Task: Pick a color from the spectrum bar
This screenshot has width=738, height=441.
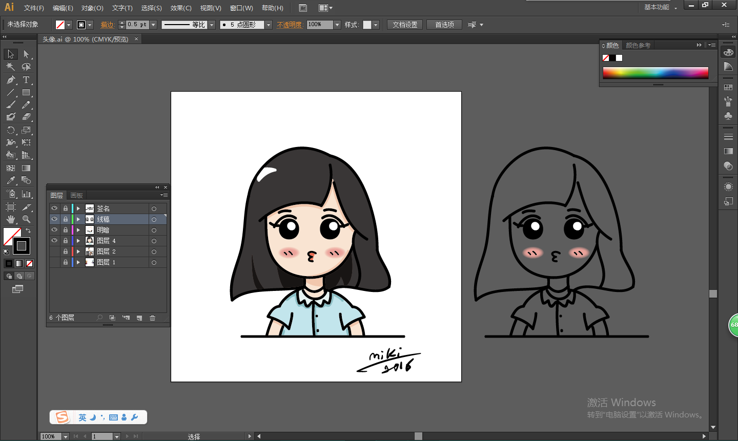Action: [655, 73]
